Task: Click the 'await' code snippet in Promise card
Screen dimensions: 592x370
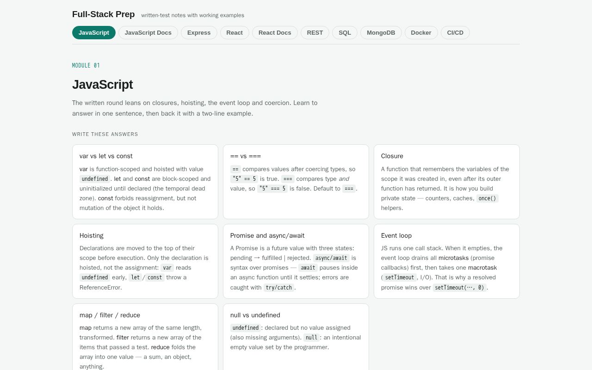Action: pos(308,268)
